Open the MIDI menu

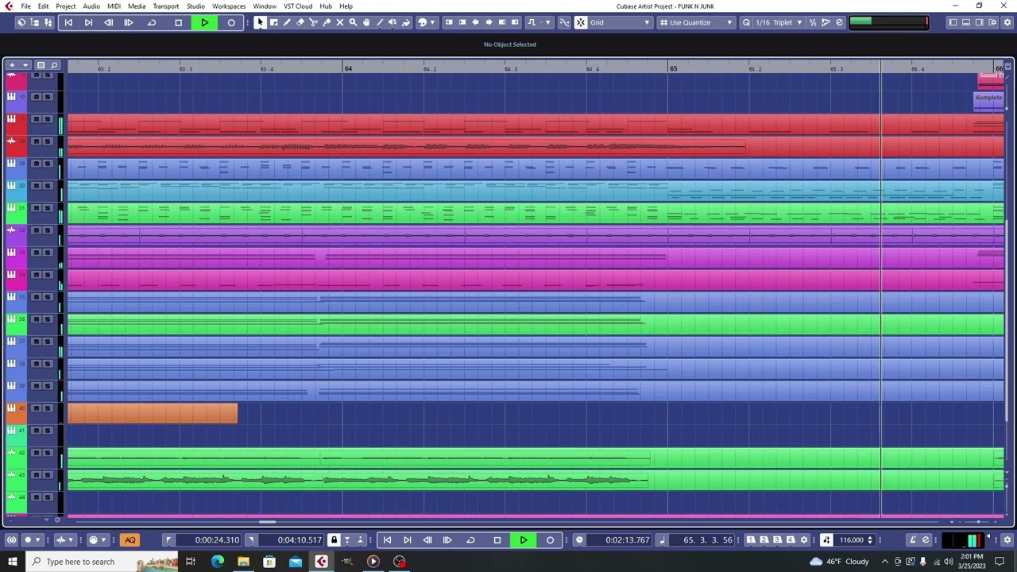coord(114,6)
